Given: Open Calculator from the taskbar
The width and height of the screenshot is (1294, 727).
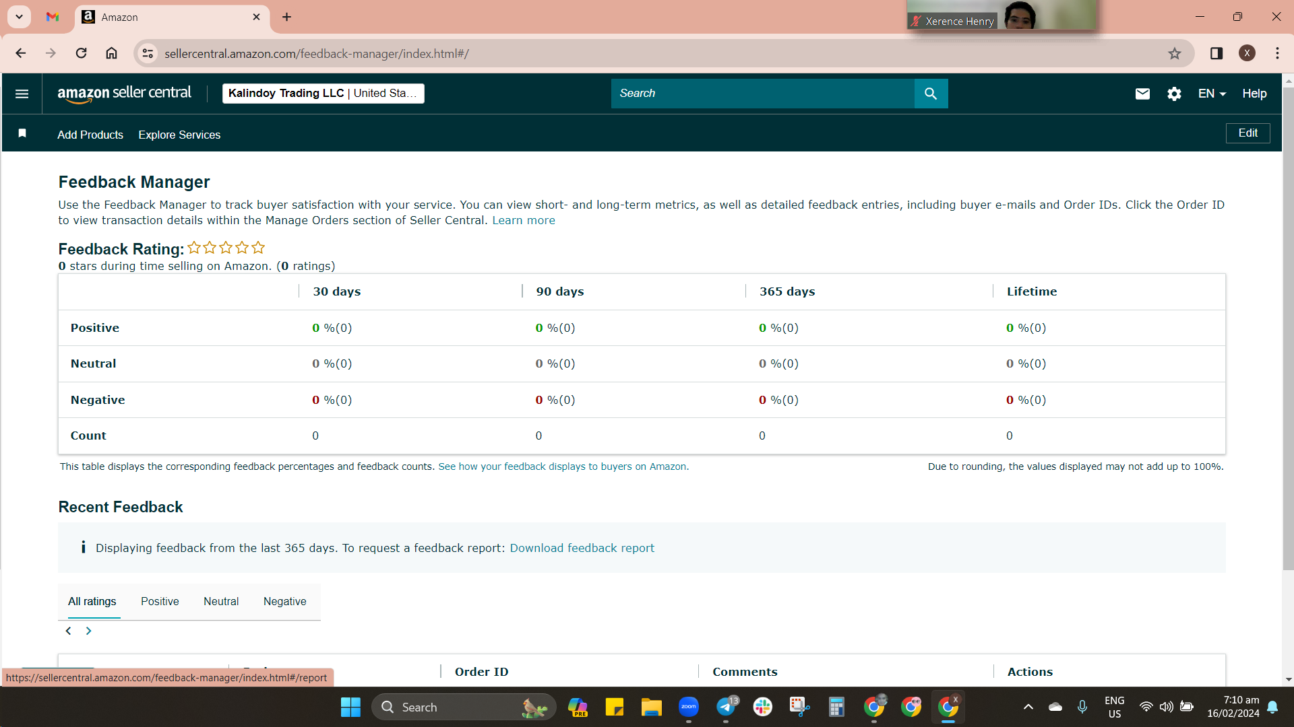Looking at the screenshot, I should click(x=836, y=707).
